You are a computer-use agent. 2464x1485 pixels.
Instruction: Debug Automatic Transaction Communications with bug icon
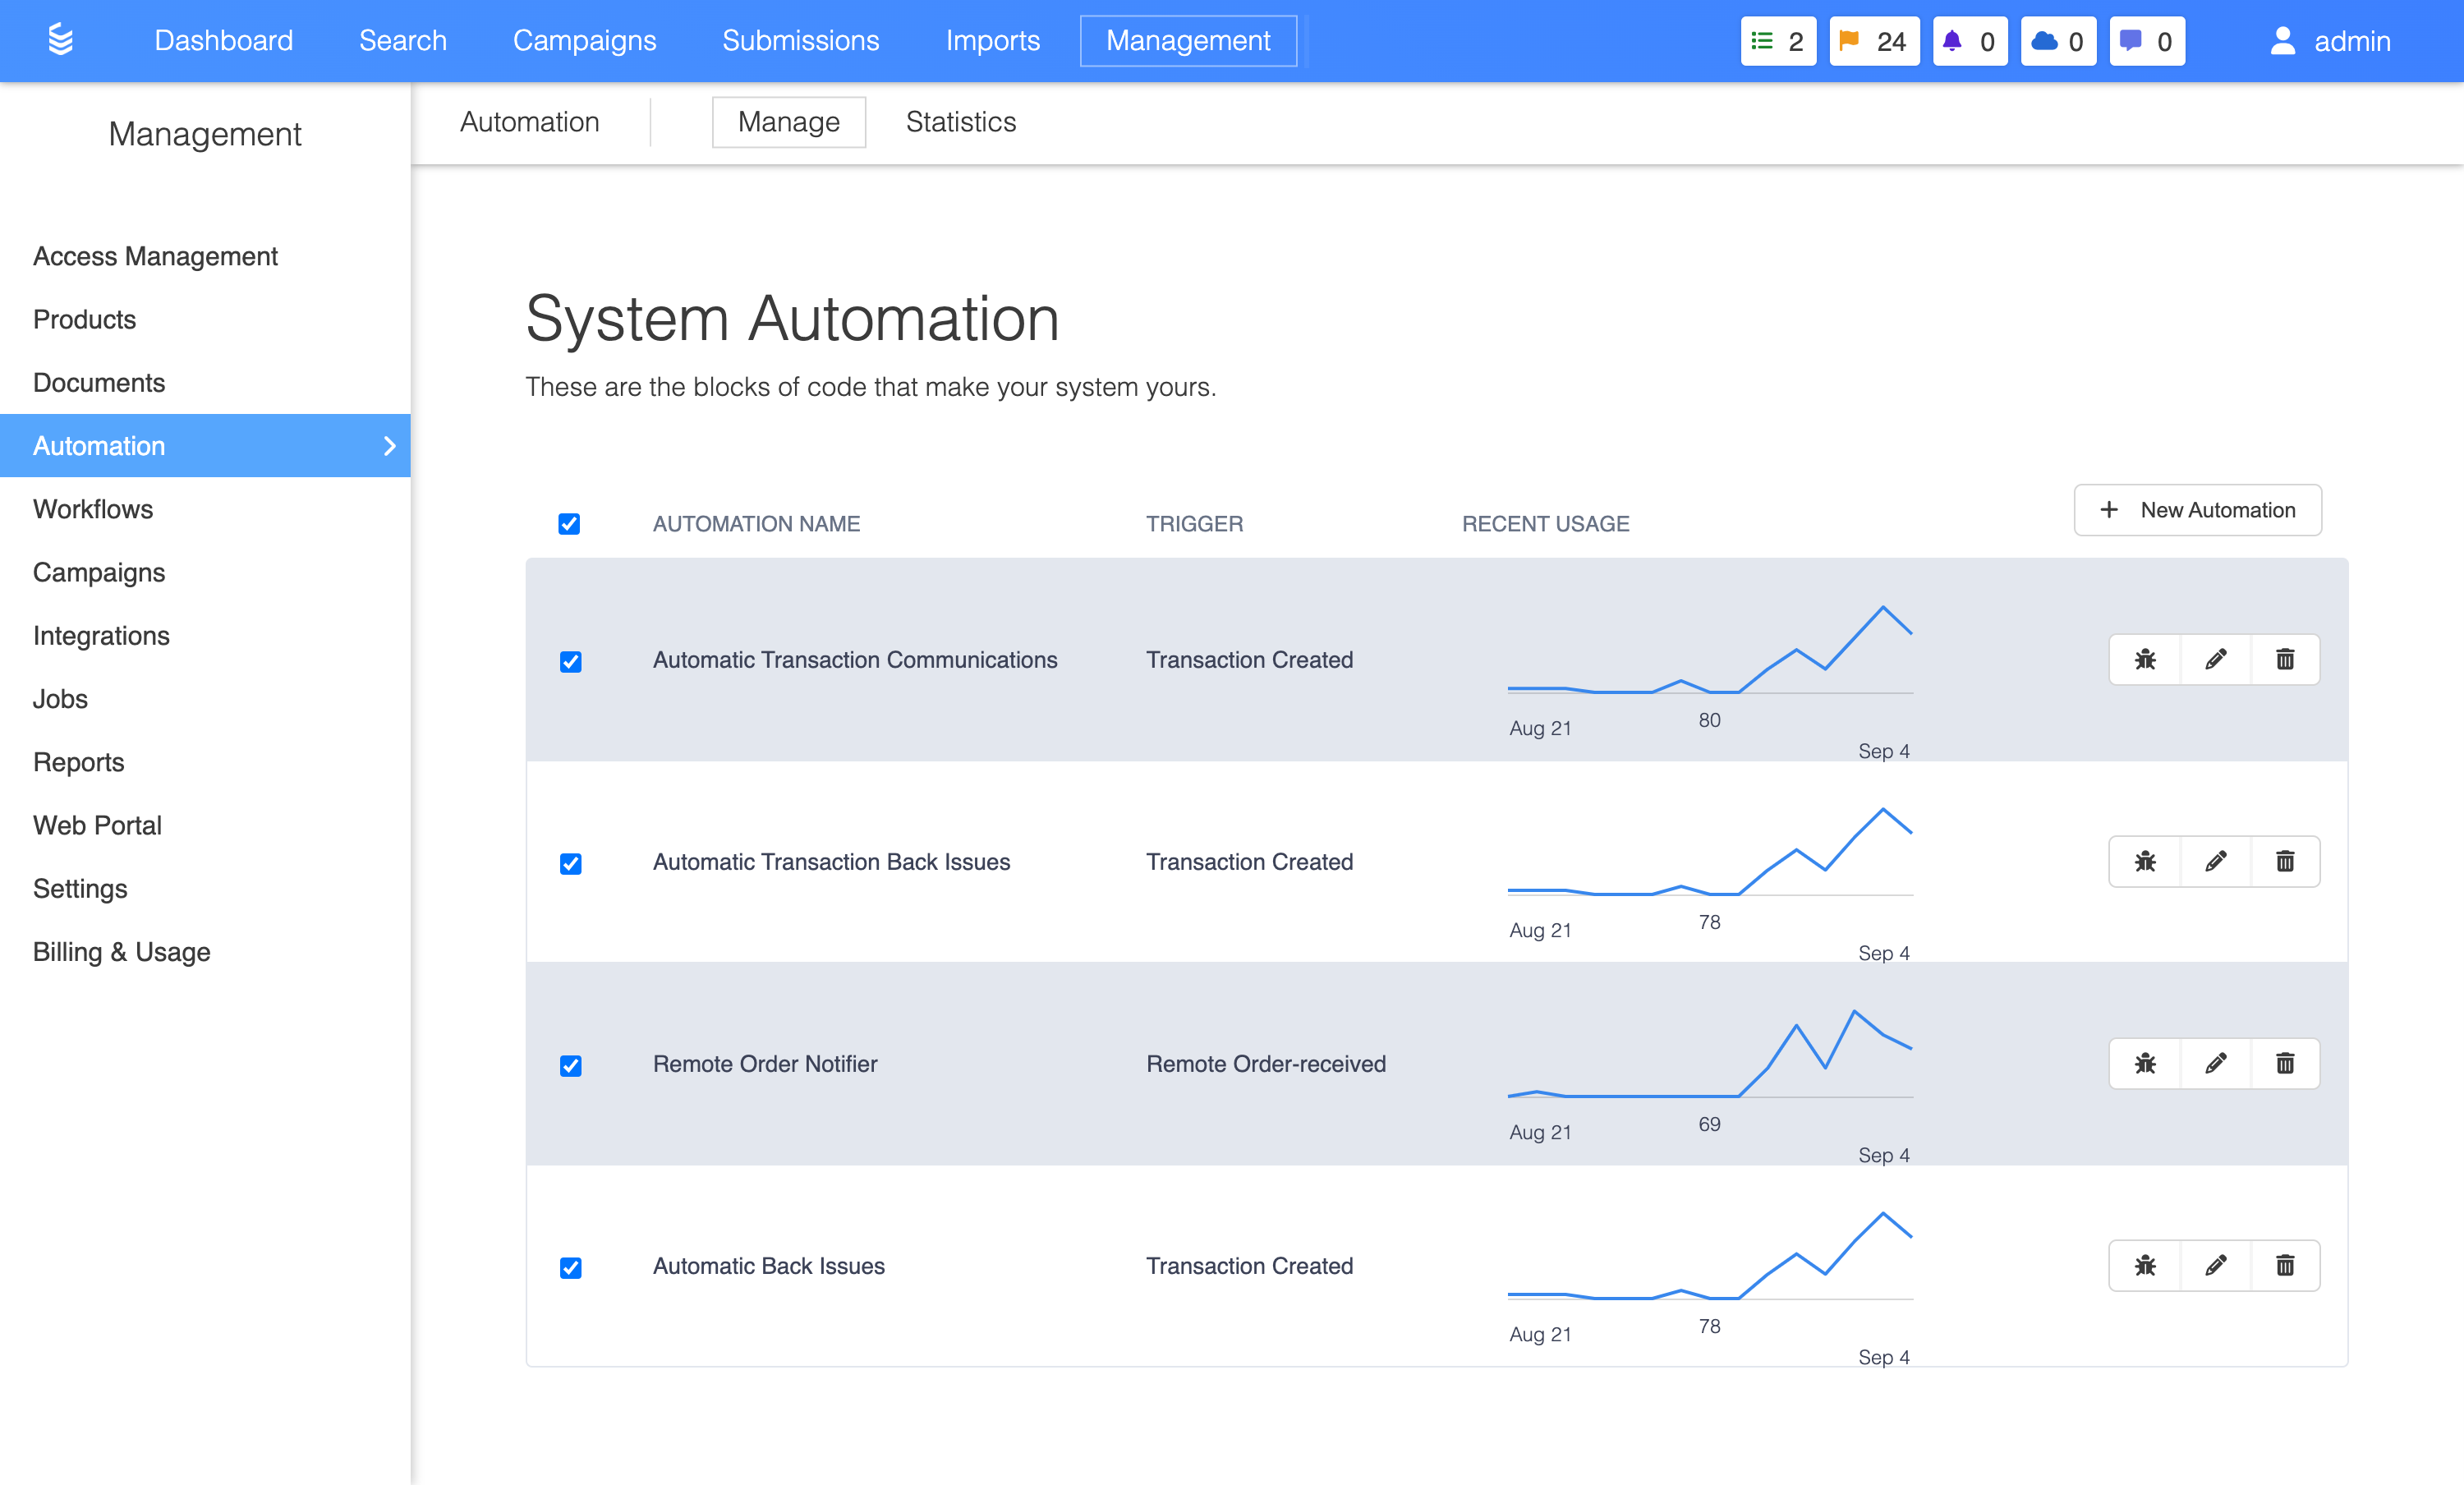(x=2145, y=659)
